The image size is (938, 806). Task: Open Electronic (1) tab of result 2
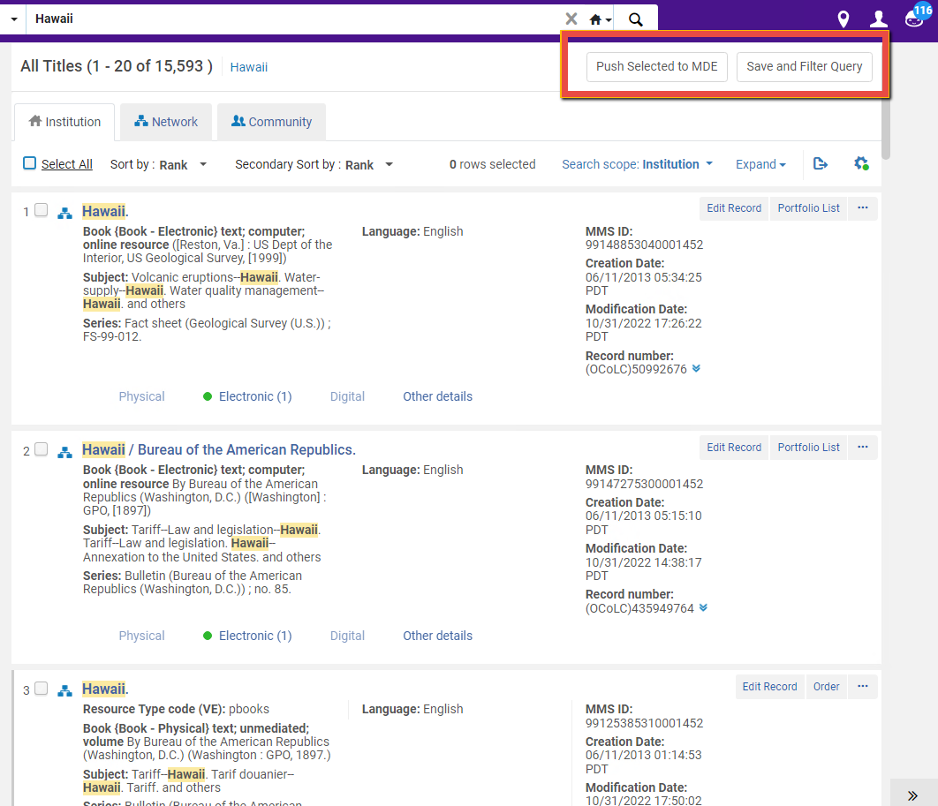[x=247, y=637]
